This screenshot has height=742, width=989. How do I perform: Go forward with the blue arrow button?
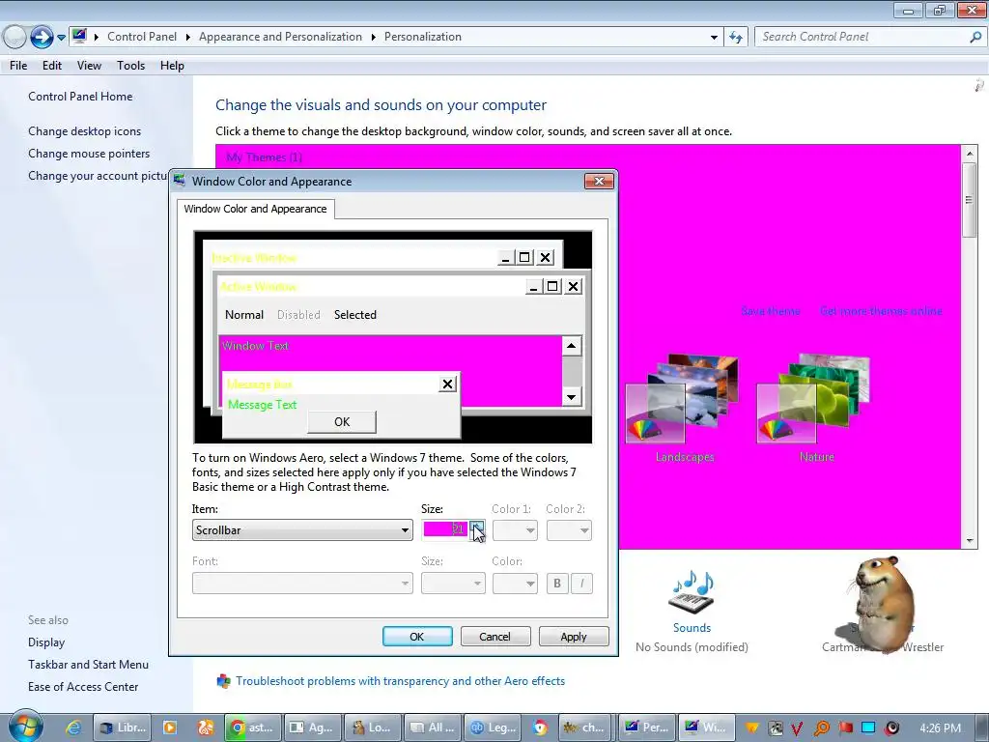coord(42,37)
